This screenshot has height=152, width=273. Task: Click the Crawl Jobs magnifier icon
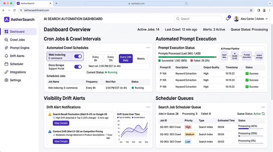tap(6, 40)
